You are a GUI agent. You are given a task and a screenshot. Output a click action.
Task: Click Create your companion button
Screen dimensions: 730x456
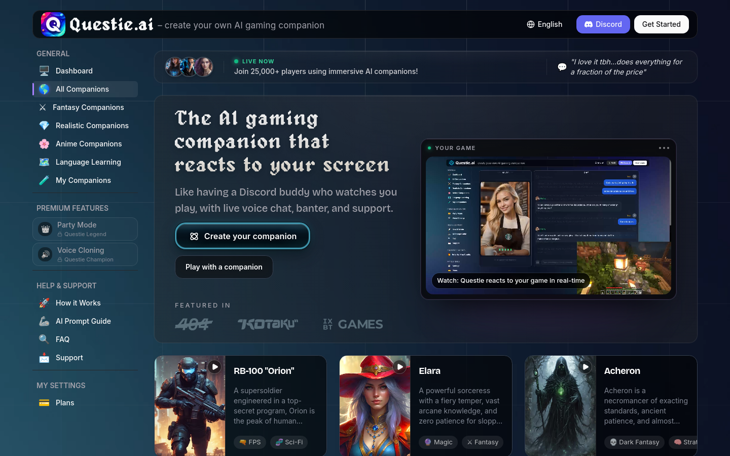242,236
